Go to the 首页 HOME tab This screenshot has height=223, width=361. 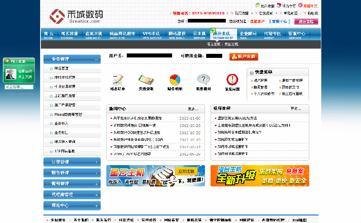(x=49, y=35)
